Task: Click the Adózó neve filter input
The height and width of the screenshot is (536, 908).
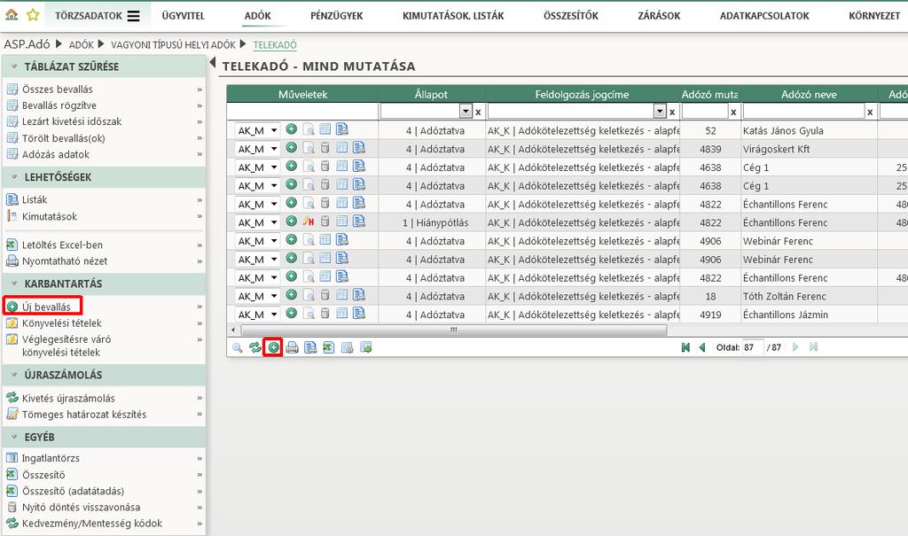Action: pos(803,111)
